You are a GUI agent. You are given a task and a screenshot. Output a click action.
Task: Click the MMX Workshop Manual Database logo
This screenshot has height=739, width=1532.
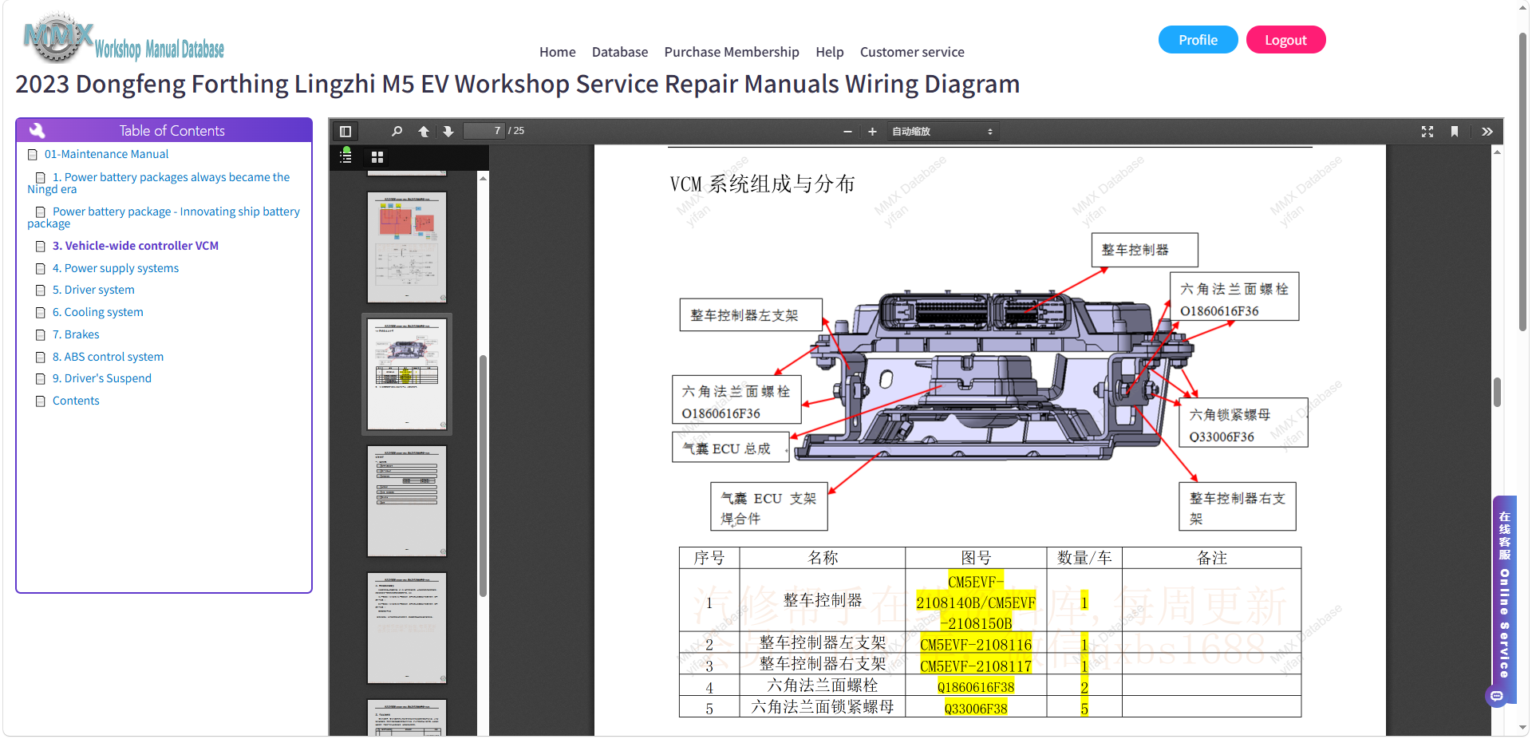click(124, 38)
